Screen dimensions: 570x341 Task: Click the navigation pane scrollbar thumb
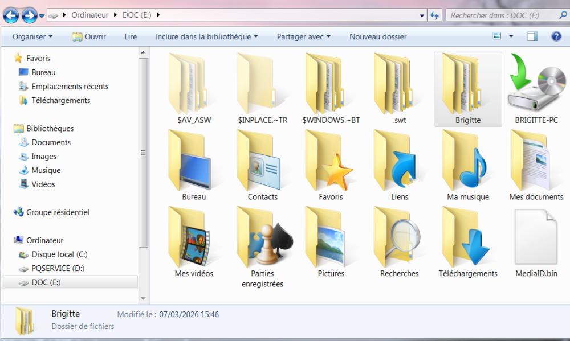[143, 153]
